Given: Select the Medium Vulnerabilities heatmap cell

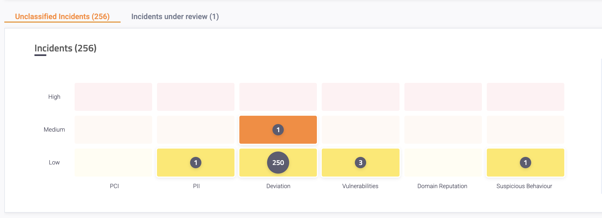Looking at the screenshot, I should pos(360,130).
